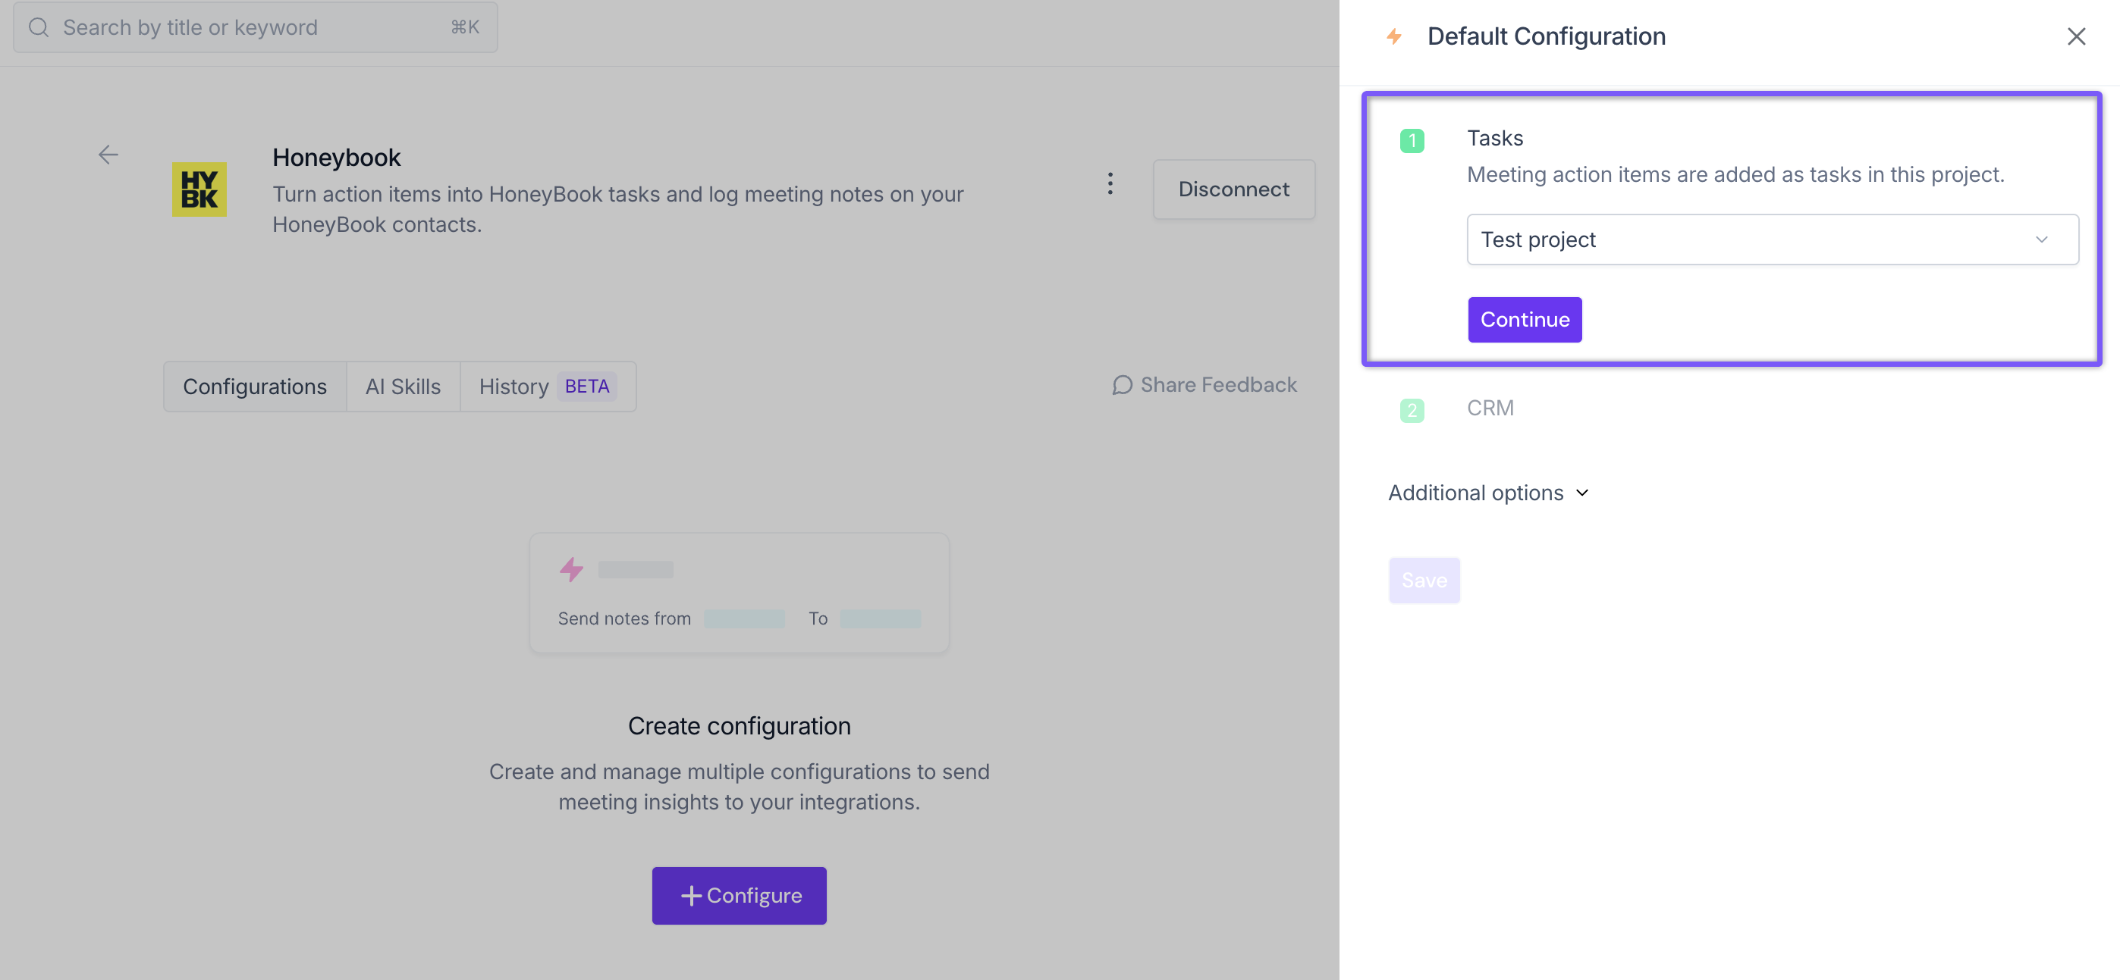Click the lightning bolt beside Default Configuration
Image resolution: width=2120 pixels, height=980 pixels.
click(1393, 36)
